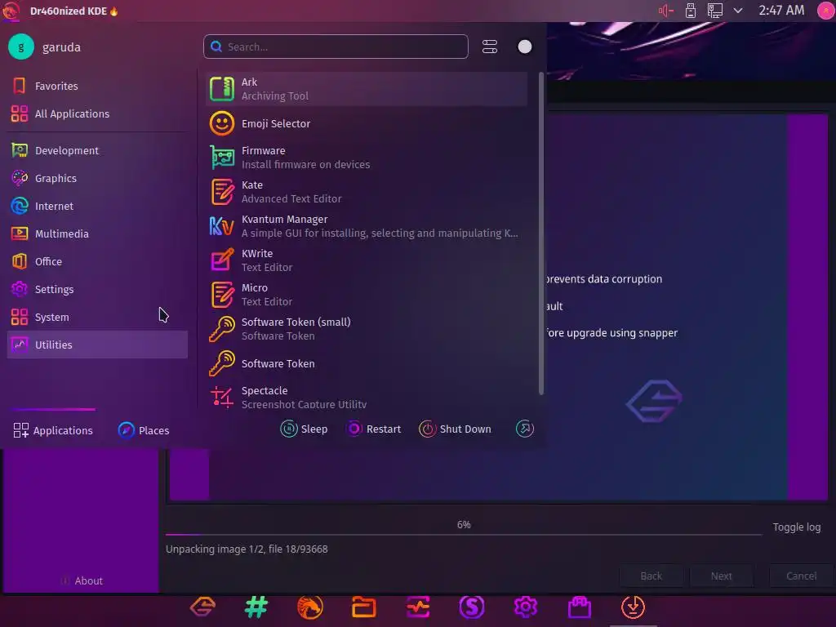Switch to Applications tab

tap(53, 430)
